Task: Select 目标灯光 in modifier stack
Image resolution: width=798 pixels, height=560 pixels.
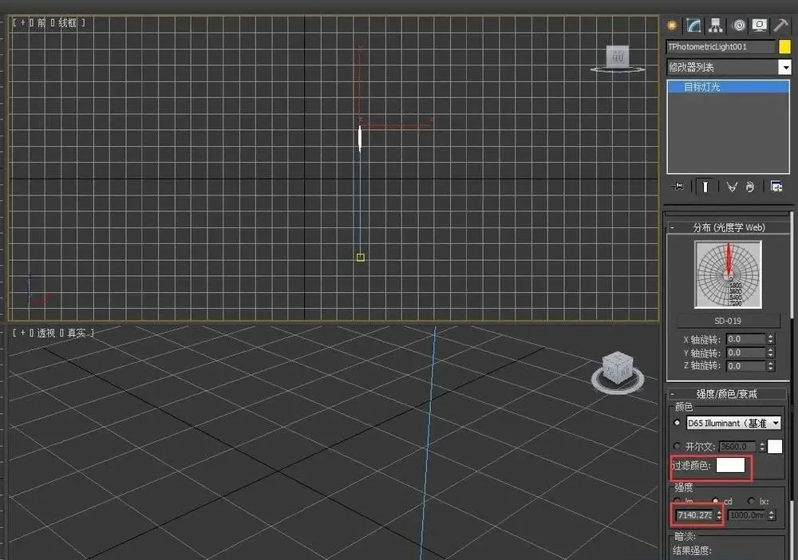Action: pos(728,87)
